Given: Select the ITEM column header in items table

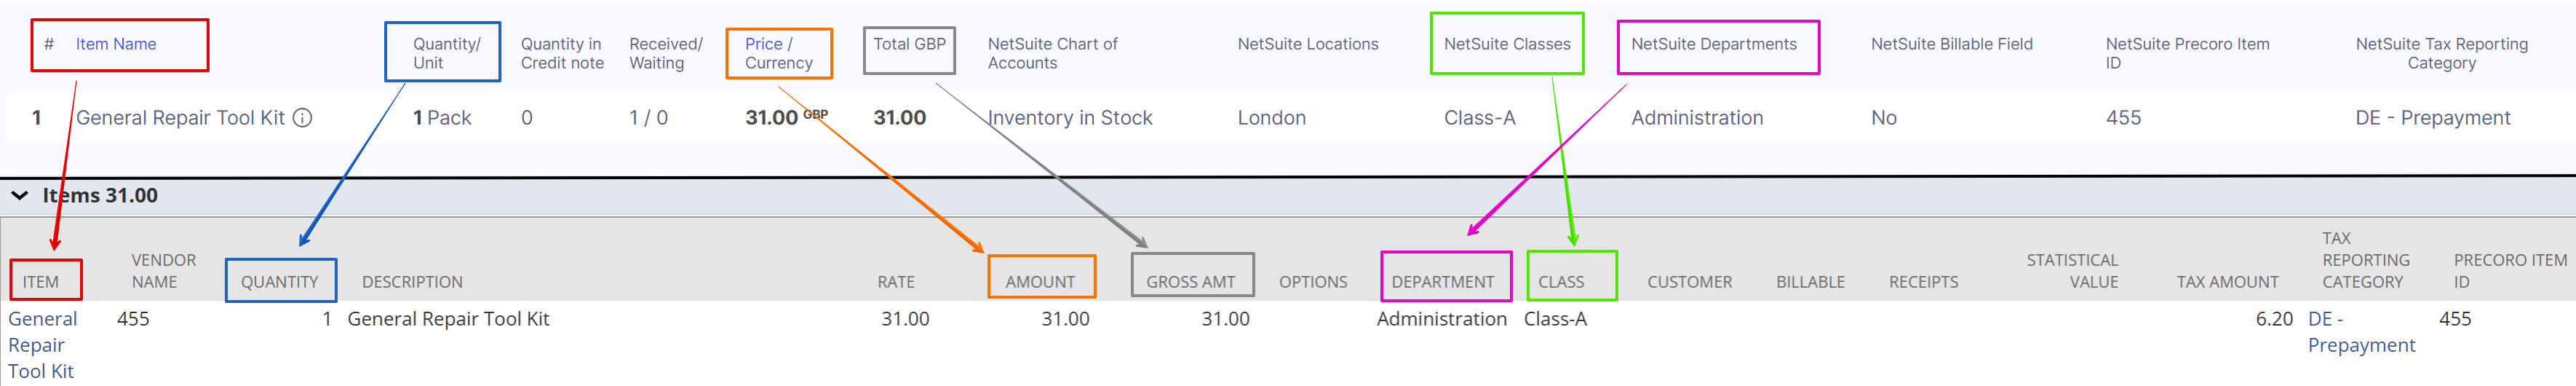Looking at the screenshot, I should tap(41, 282).
